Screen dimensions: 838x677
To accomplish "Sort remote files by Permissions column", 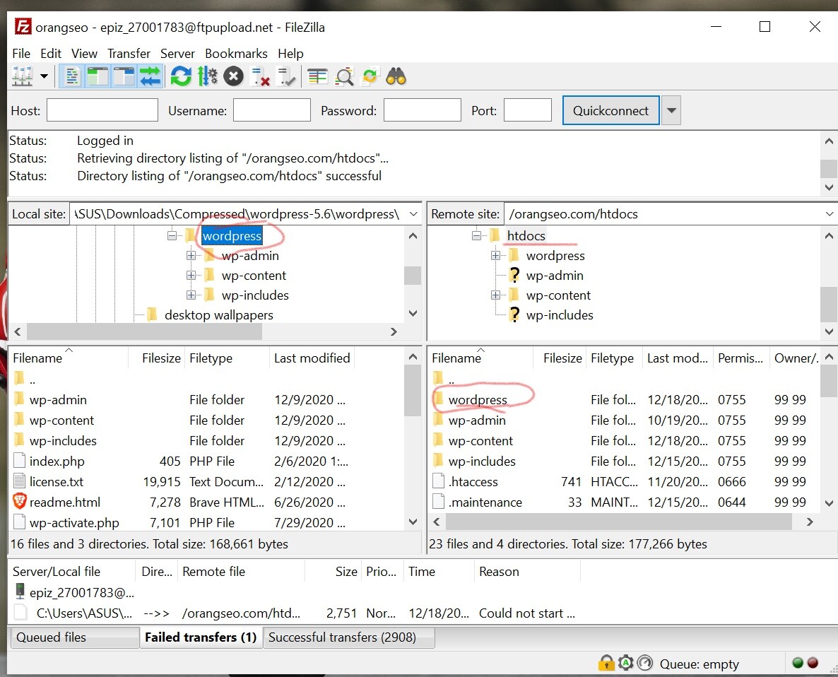I will pos(740,358).
